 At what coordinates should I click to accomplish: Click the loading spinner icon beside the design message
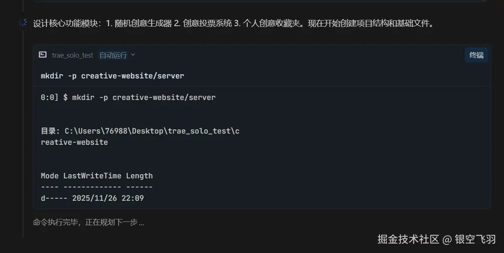tap(23, 23)
